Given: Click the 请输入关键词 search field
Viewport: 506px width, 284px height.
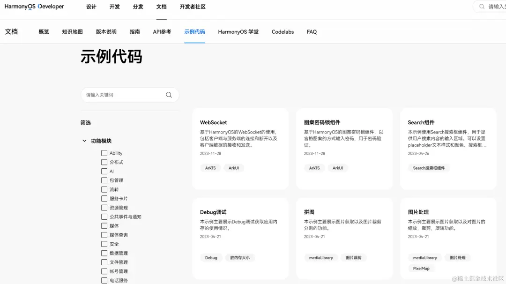Looking at the screenshot, I should click(x=130, y=95).
